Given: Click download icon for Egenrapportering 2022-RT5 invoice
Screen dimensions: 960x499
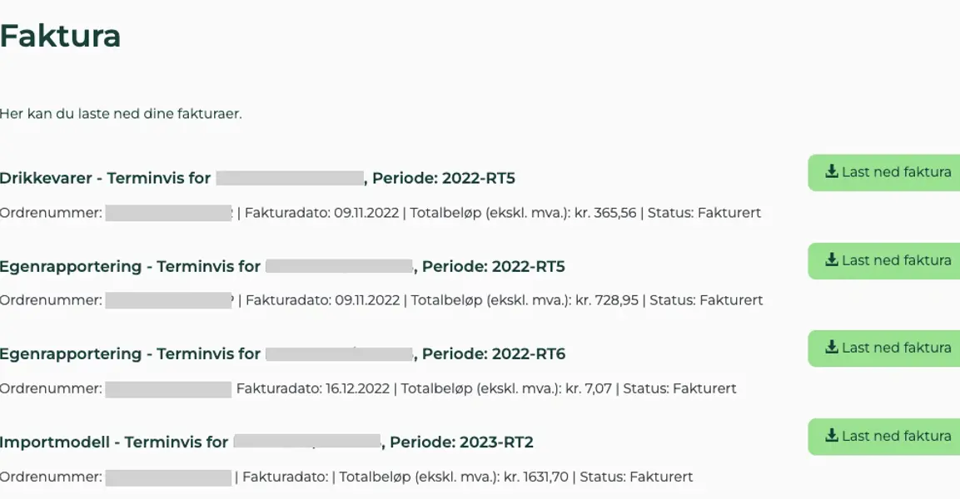Looking at the screenshot, I should click(x=831, y=260).
